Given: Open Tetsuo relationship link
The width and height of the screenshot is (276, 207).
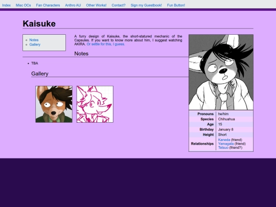Looking at the screenshot, I should click(x=223, y=148).
